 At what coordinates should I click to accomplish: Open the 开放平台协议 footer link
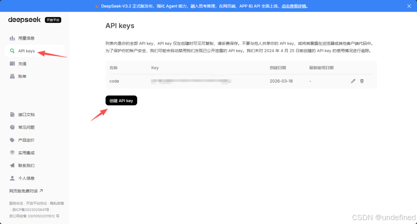[x=36, y=203]
